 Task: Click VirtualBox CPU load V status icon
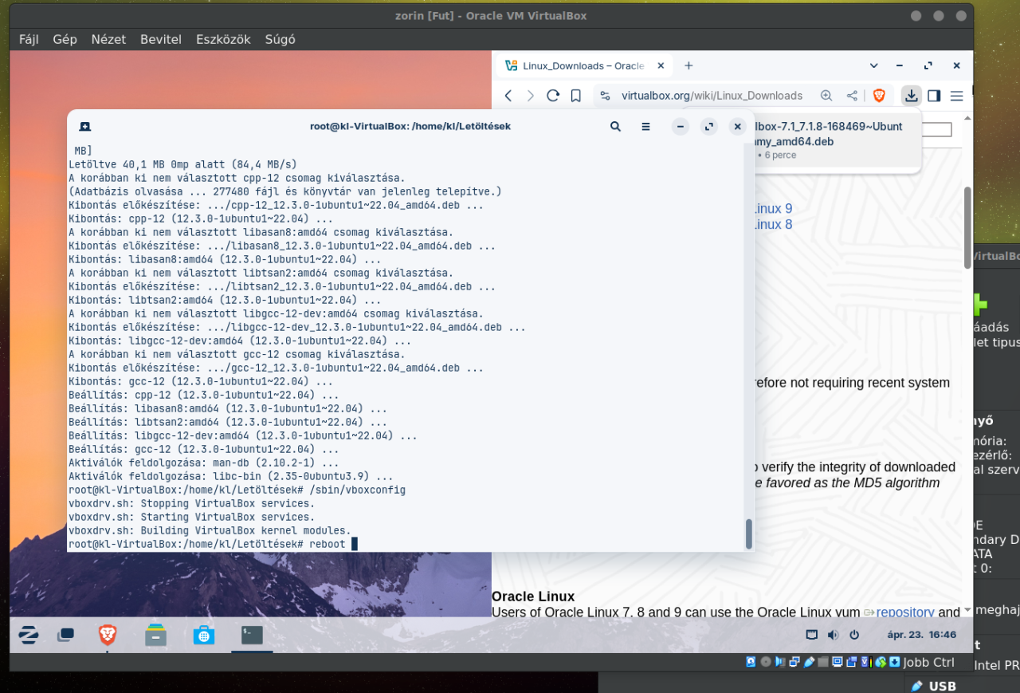tap(866, 662)
